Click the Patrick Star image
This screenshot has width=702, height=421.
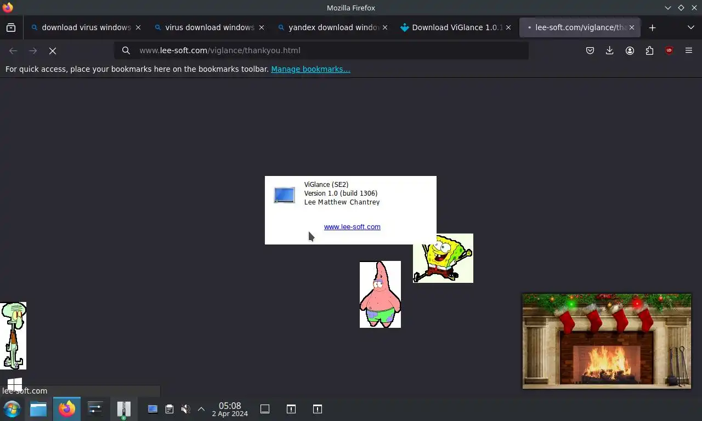[380, 294]
